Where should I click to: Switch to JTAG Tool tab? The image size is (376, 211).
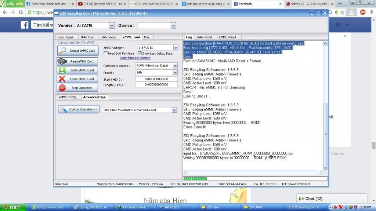(x=87, y=37)
